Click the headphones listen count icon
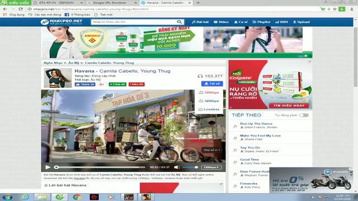This screenshot has width=358, height=201. tap(200, 76)
